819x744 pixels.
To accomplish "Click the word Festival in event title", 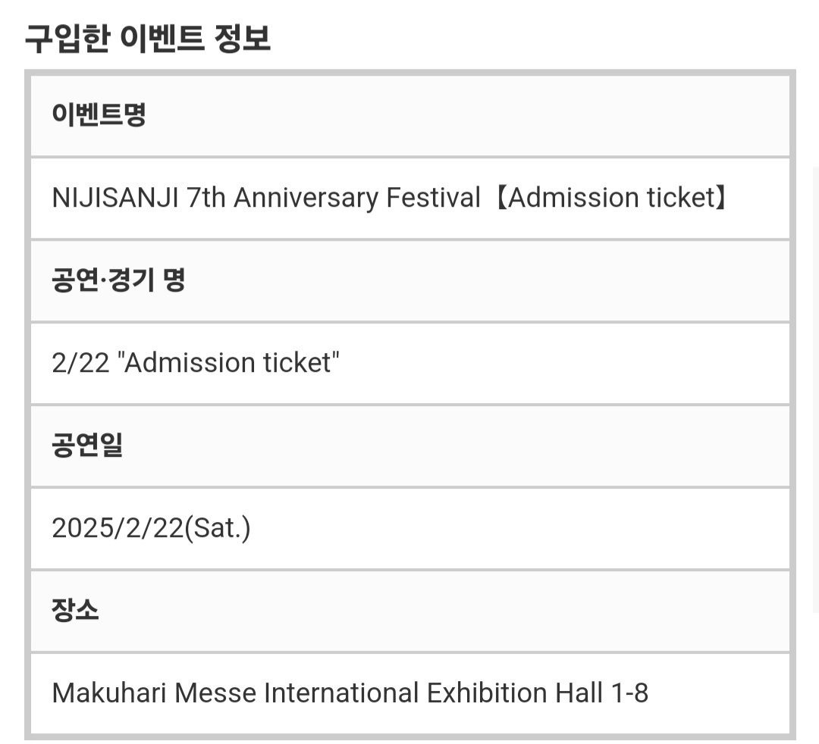I will tap(433, 198).
